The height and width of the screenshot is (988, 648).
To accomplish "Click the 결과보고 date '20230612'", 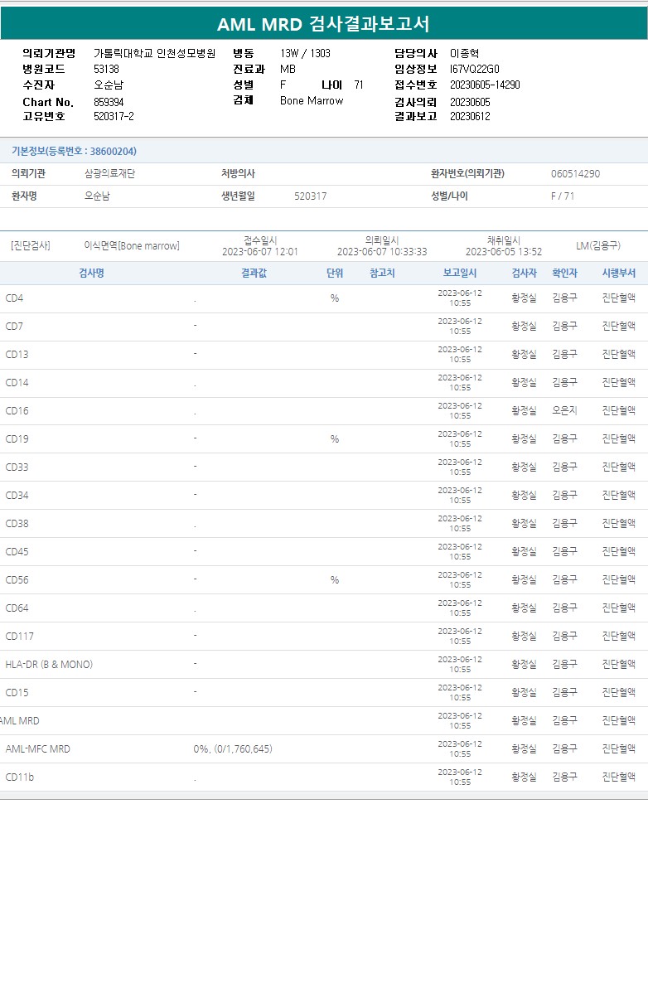I will (470, 117).
